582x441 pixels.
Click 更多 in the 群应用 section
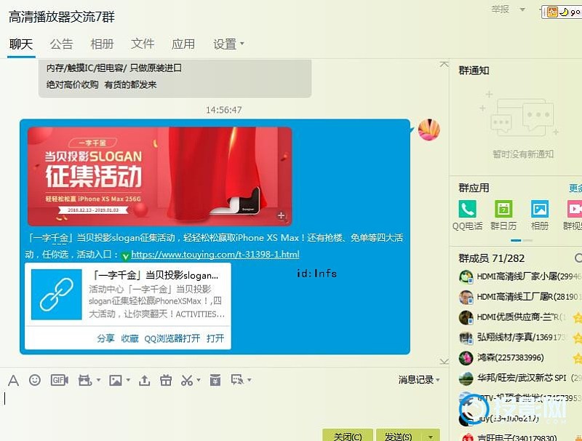[575, 188]
